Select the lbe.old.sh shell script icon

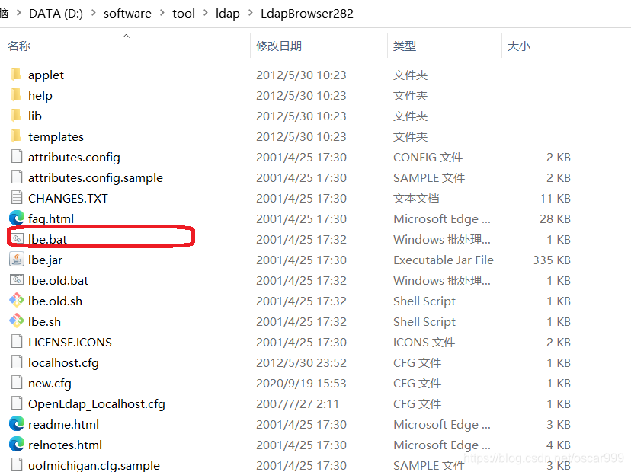(17, 301)
